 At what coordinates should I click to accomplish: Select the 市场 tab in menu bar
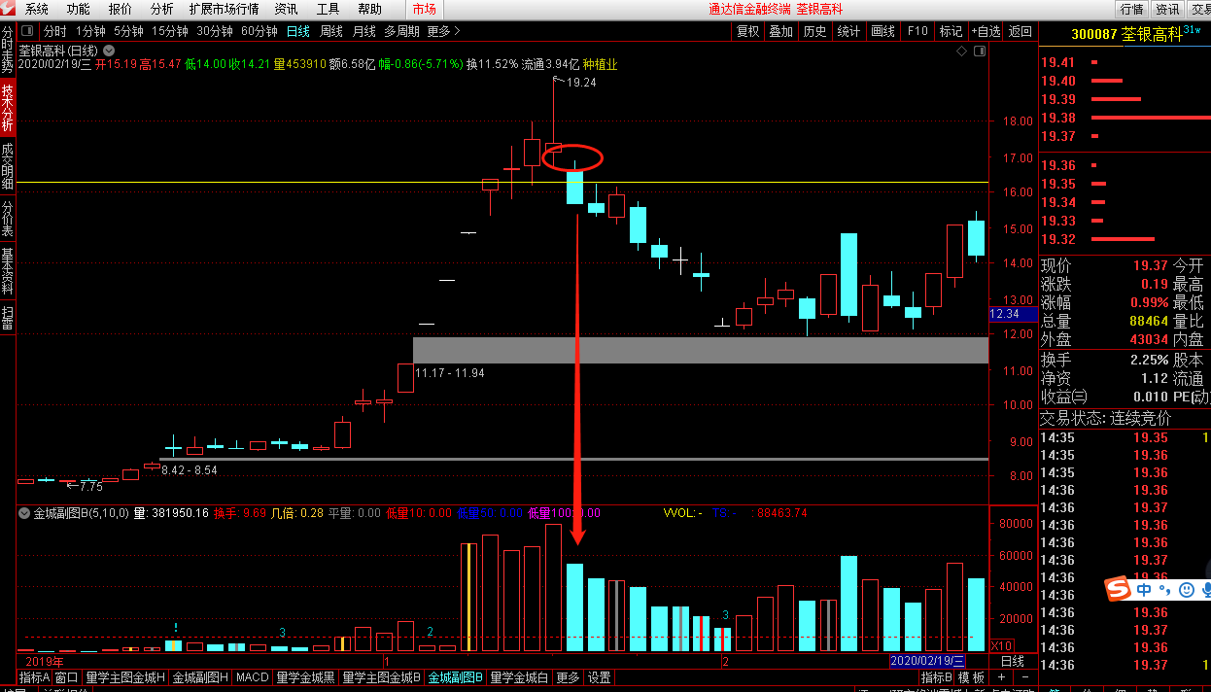424,9
